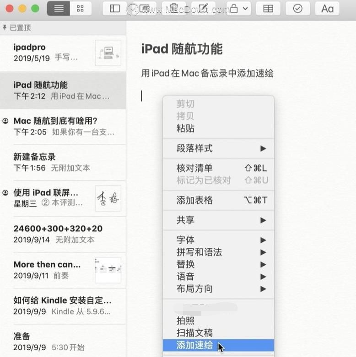Open the 拼写和语法 submenu
Screen dimensions: 356x357
click(x=218, y=252)
